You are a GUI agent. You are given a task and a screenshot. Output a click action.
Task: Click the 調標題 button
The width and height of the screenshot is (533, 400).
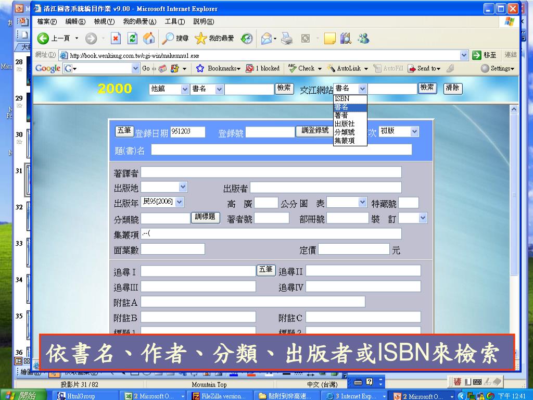[205, 217]
